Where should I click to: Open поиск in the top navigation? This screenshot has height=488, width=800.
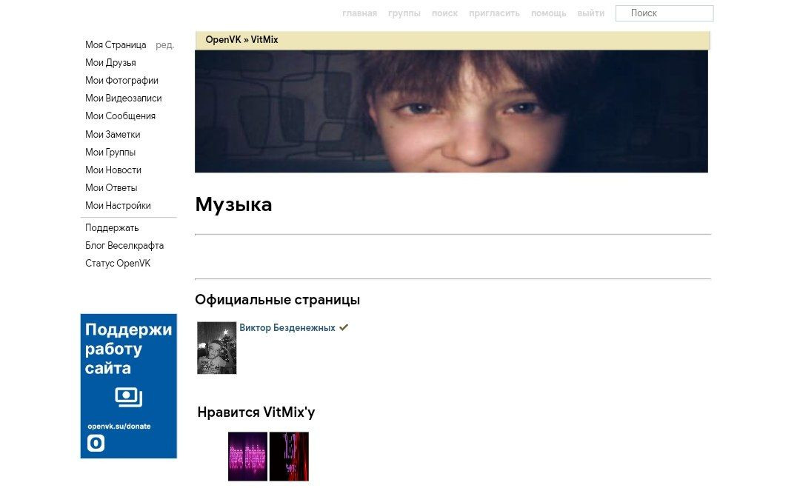point(444,13)
